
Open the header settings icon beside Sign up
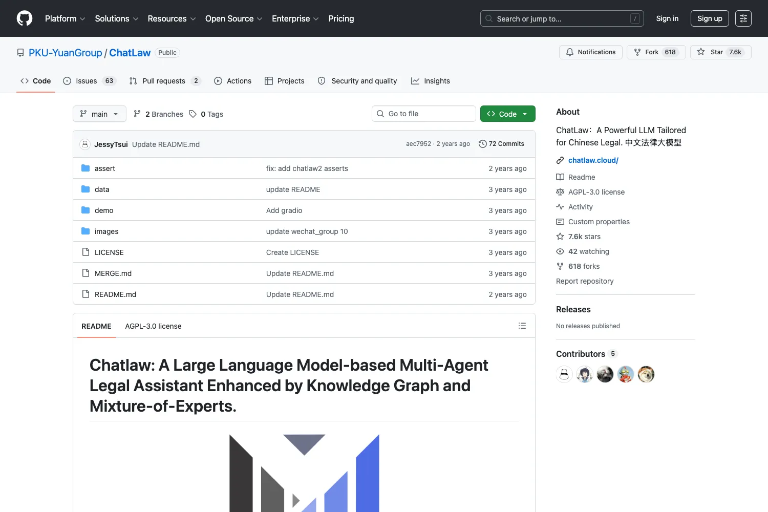pos(743,18)
